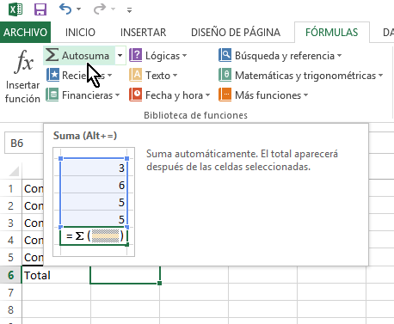Open the Financieras functions menu
The height and width of the screenshot is (324, 394).
(x=83, y=95)
